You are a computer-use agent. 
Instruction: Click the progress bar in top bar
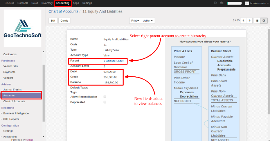(234, 3)
